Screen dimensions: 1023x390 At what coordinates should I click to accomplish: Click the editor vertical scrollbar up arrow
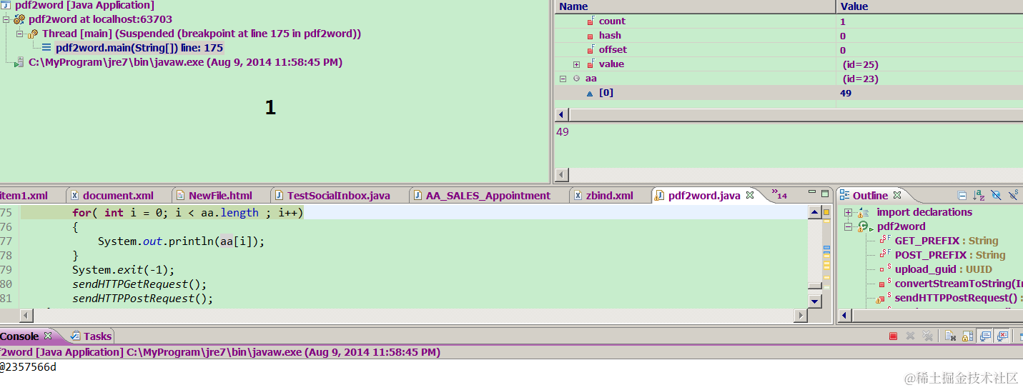pyautogui.click(x=815, y=212)
